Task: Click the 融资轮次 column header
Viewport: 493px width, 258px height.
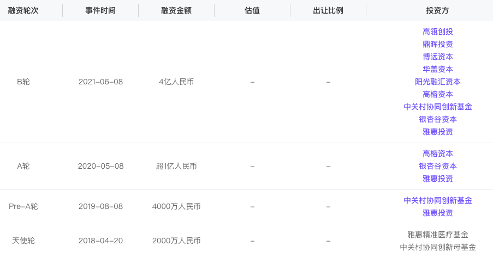Action: tap(23, 10)
